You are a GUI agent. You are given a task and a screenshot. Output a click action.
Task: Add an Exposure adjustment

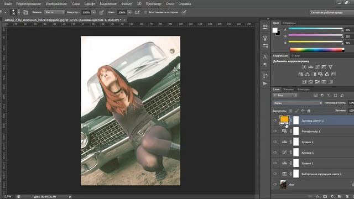324,67
